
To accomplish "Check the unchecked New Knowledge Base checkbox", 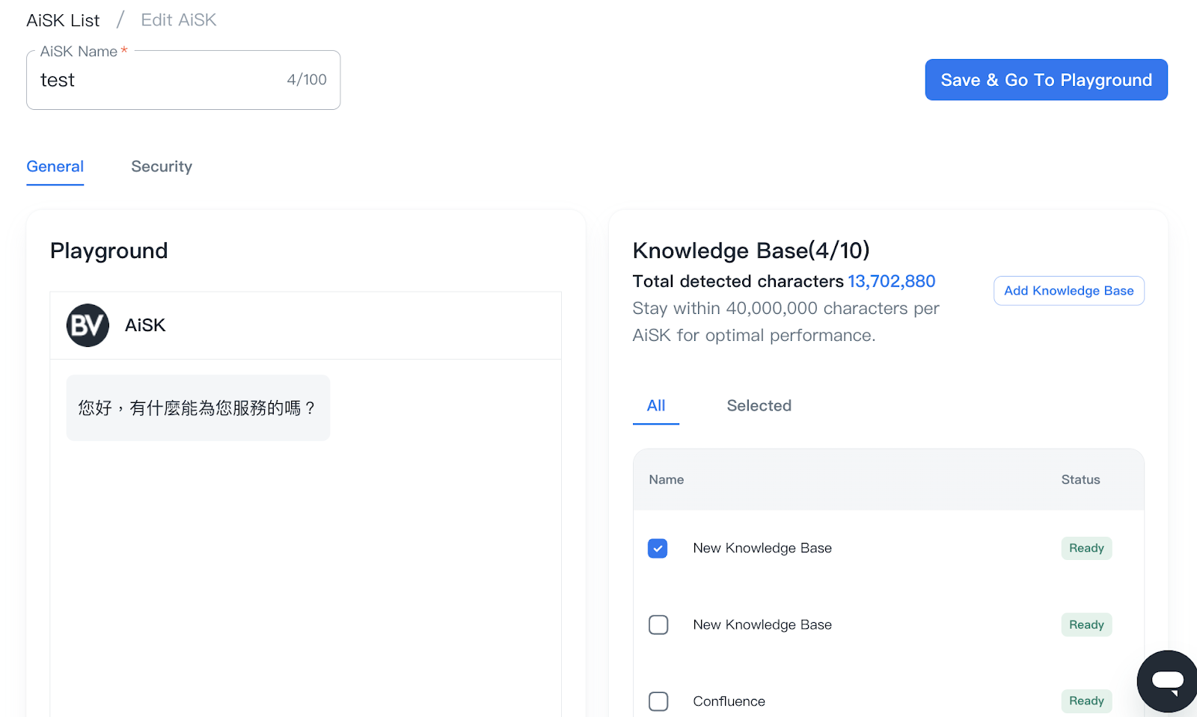I will pyautogui.click(x=658, y=624).
